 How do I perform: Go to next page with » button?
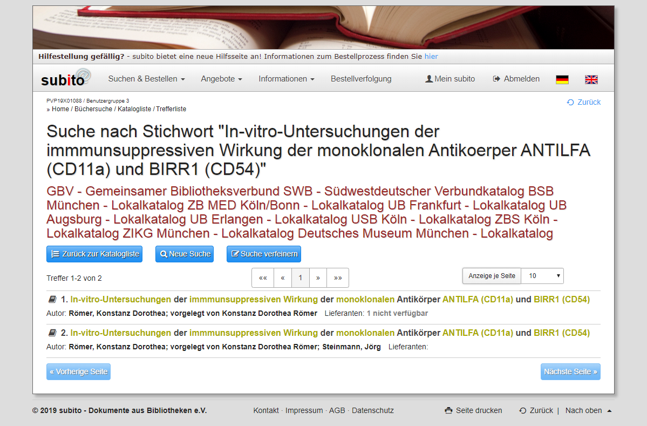pos(318,278)
